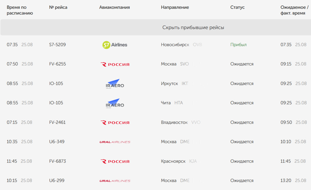The width and height of the screenshot is (311, 190).
Task: Click the 'Статус' column header
Action: [237, 7]
